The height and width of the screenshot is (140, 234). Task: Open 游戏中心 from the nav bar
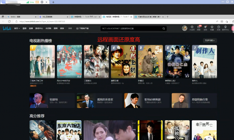(39, 28)
